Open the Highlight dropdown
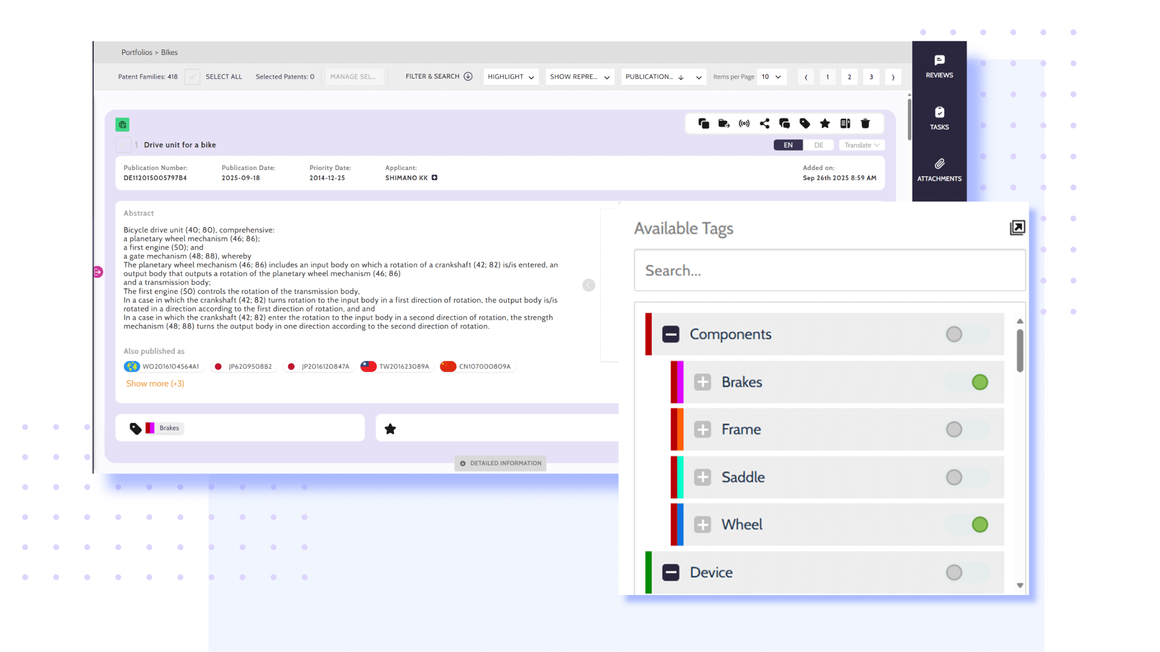 pyautogui.click(x=510, y=77)
